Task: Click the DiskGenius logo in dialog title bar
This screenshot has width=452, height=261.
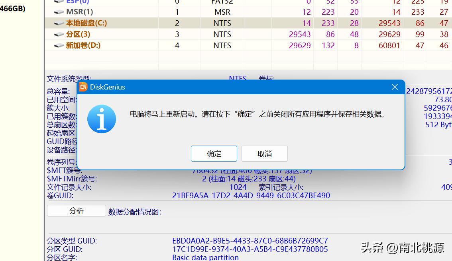Action: [84, 87]
